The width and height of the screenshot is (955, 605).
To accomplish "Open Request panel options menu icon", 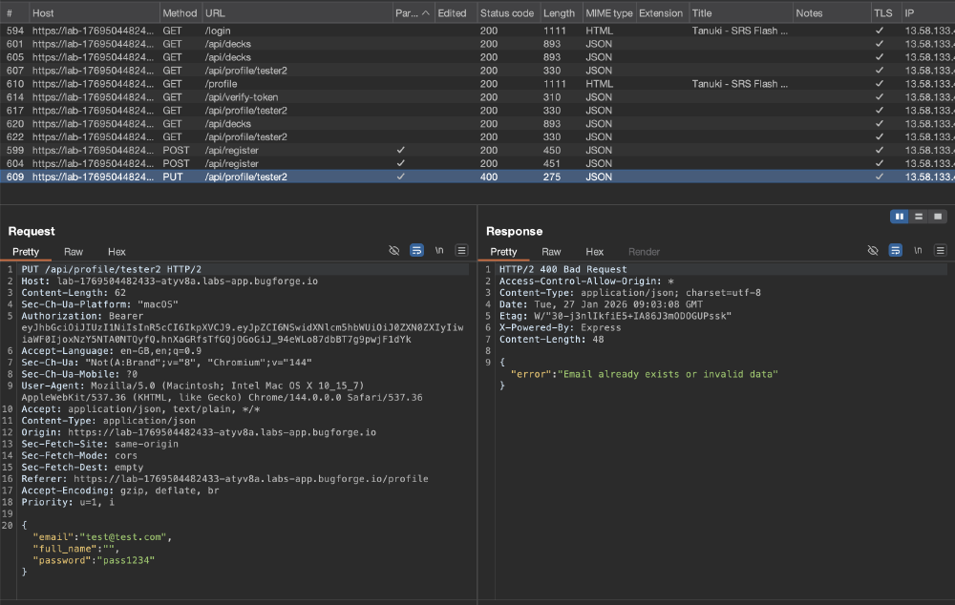I will (x=461, y=250).
